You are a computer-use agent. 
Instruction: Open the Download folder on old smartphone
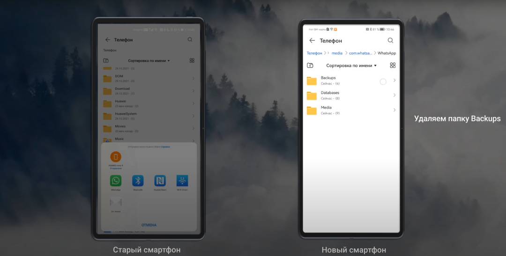(x=122, y=91)
